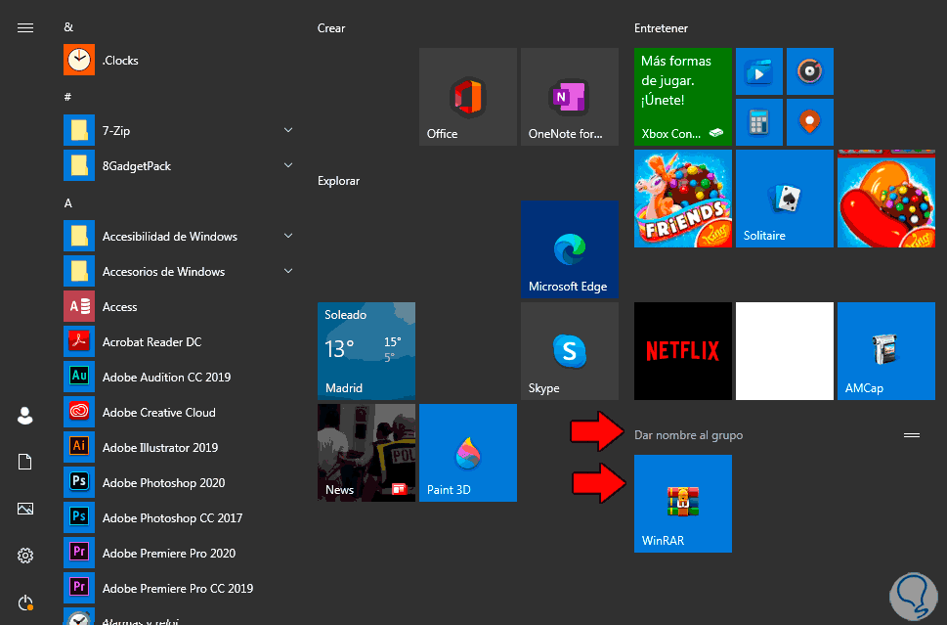Viewport: 947px width, 625px height.
Task: Open Candy Crush Friends tile
Action: [683, 199]
